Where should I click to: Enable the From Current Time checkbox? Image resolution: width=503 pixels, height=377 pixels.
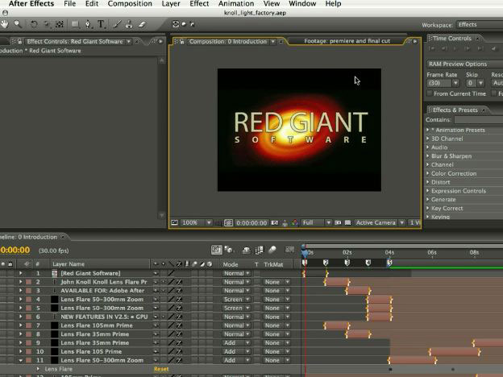[x=430, y=93]
